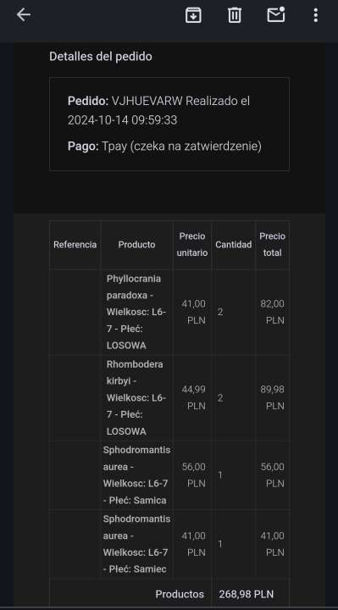The width and height of the screenshot is (338, 610).
Task: Tap the Precio total column header
Action: point(272,245)
